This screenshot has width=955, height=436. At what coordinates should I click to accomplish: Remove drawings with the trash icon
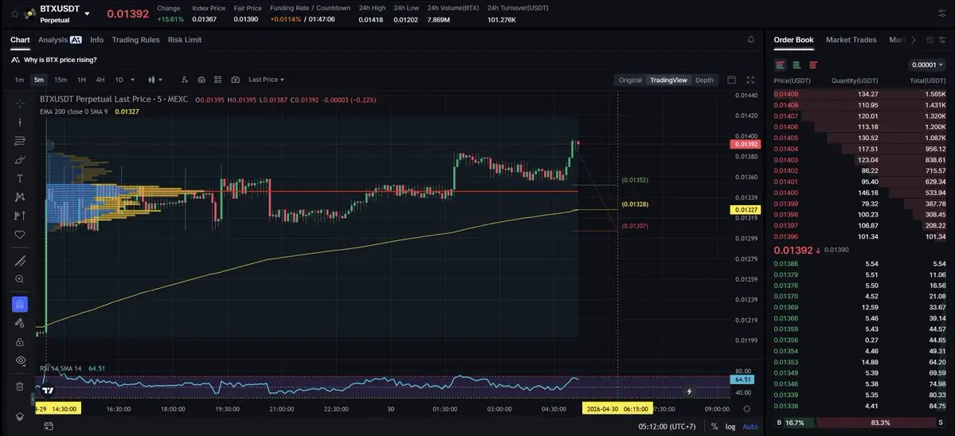click(19, 386)
